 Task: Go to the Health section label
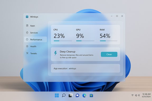33,47
